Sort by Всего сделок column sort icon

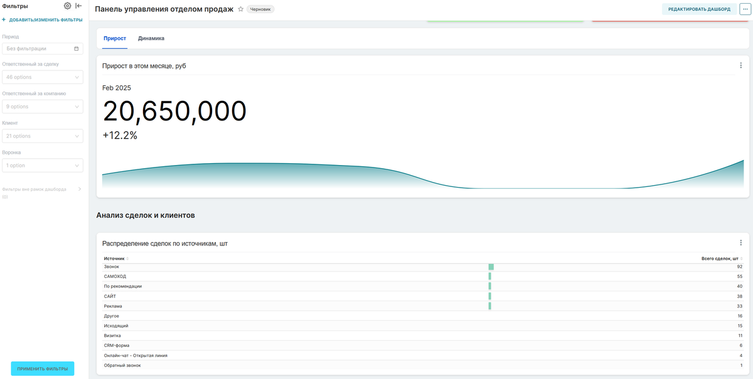pos(742,259)
